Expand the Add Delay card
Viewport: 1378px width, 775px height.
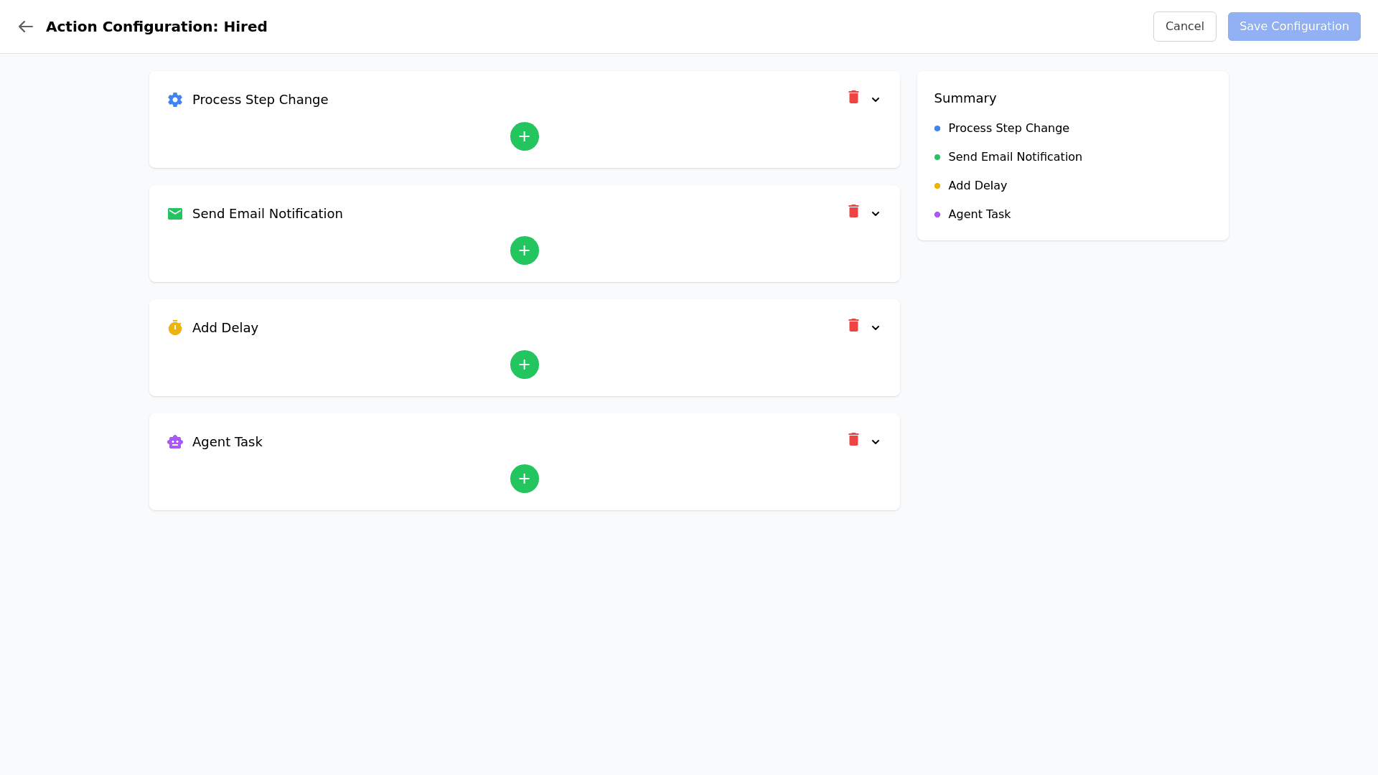click(876, 328)
